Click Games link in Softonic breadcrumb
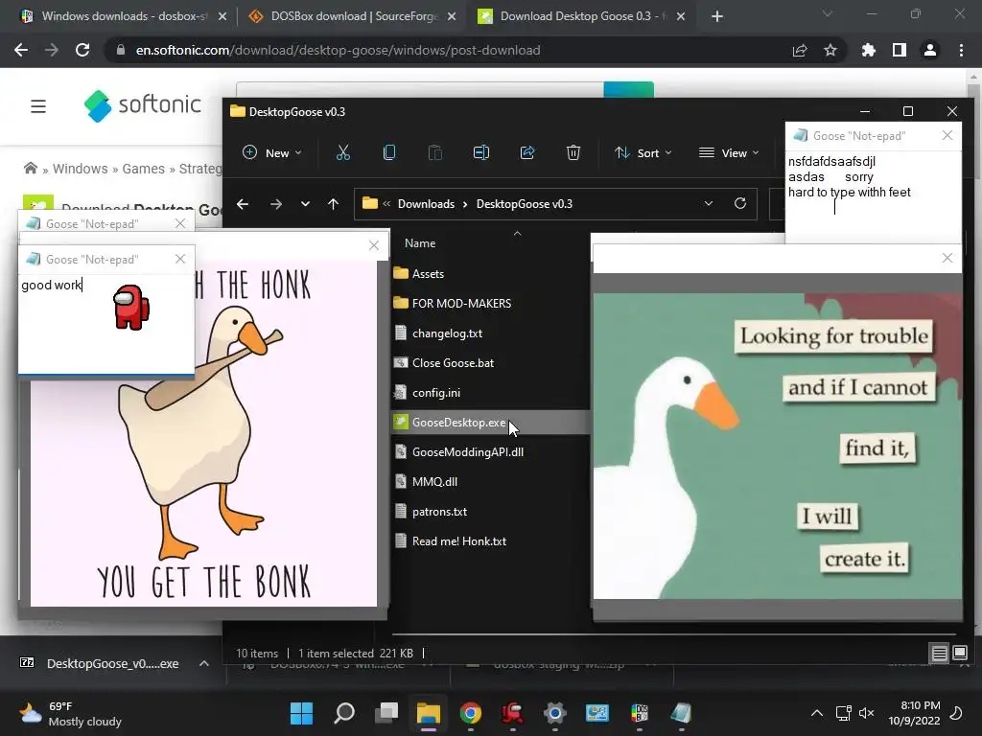This screenshot has width=982, height=736. 144,169
